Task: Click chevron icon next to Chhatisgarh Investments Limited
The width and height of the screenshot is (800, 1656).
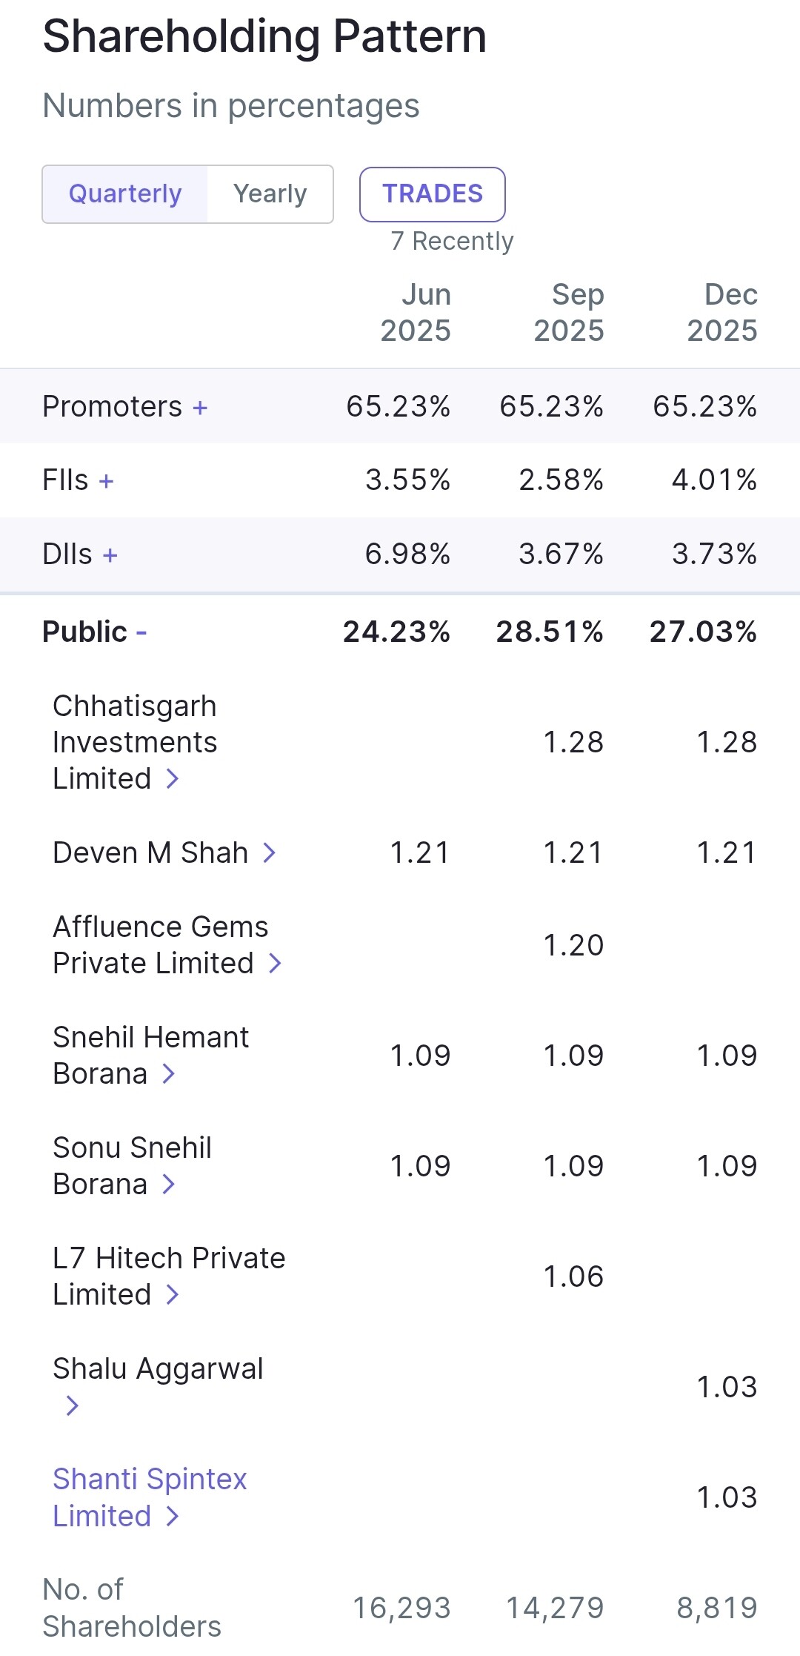Action: pyautogui.click(x=173, y=778)
